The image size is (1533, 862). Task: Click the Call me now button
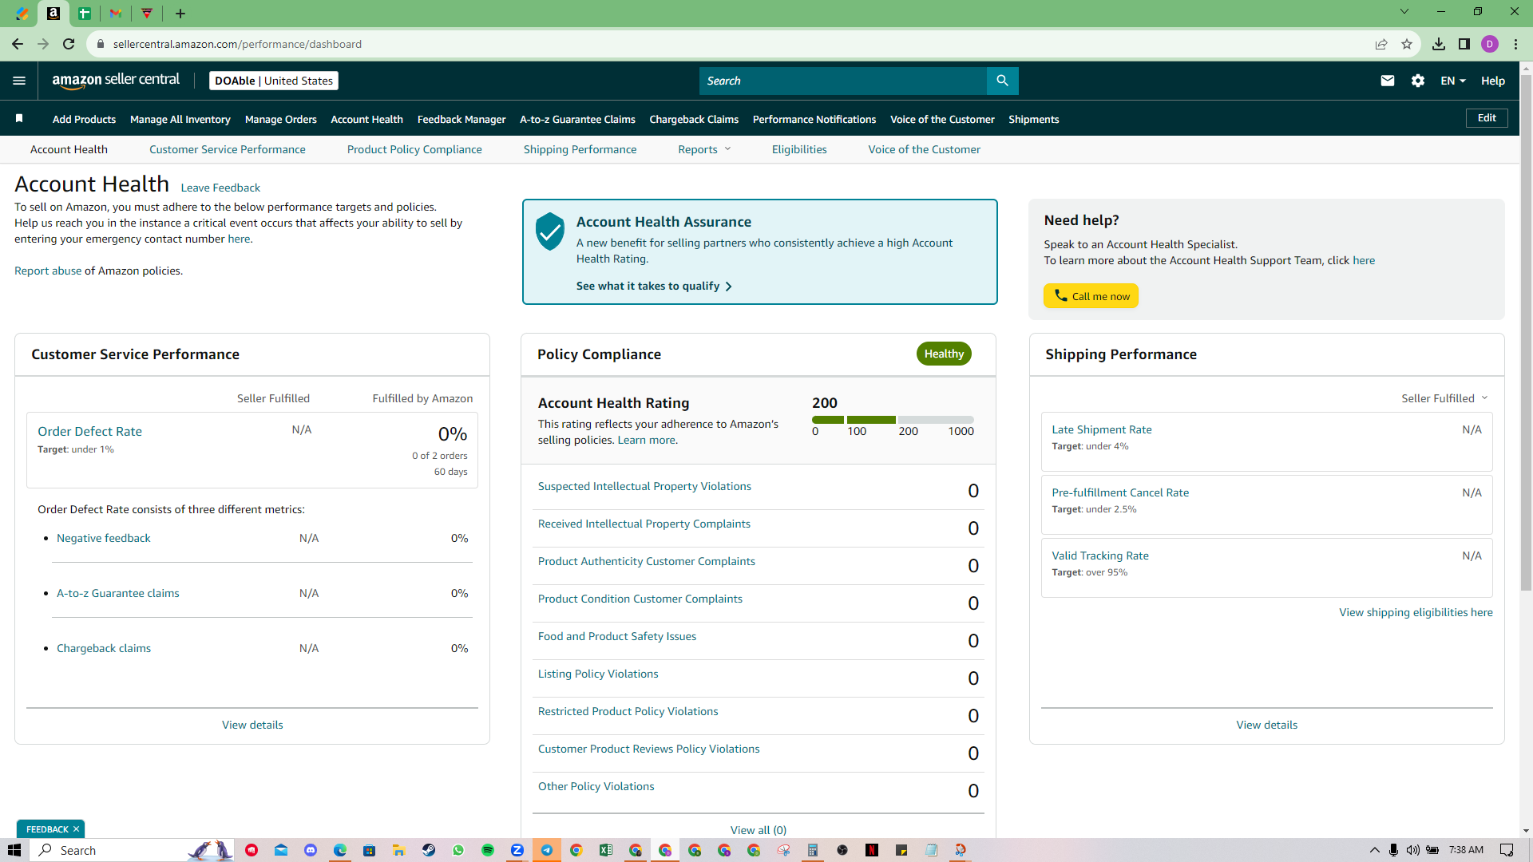(x=1091, y=296)
